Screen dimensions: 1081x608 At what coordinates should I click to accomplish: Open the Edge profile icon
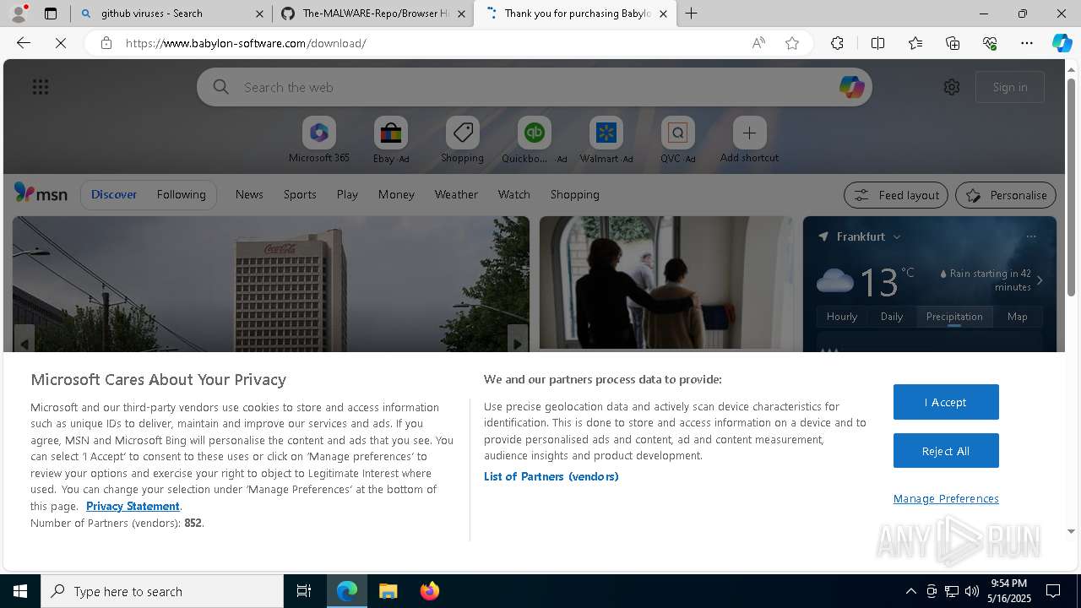[19, 14]
